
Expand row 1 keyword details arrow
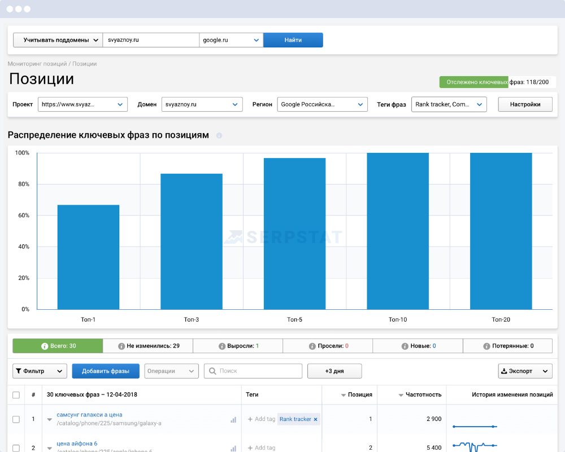[49, 420]
